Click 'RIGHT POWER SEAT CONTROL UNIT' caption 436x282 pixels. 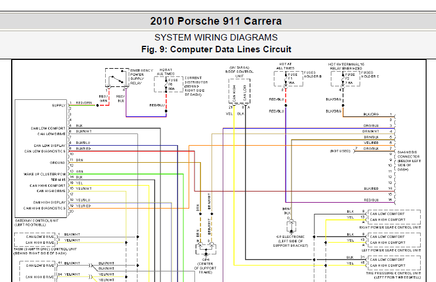tap(390, 227)
